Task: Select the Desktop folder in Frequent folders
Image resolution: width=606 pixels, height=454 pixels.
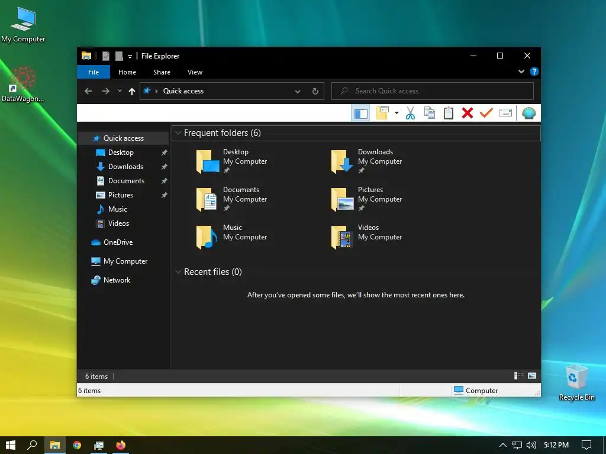Action: coord(232,161)
